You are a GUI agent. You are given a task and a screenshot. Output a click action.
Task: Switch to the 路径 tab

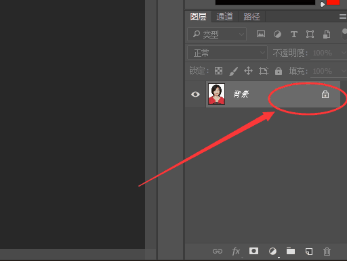(251, 17)
